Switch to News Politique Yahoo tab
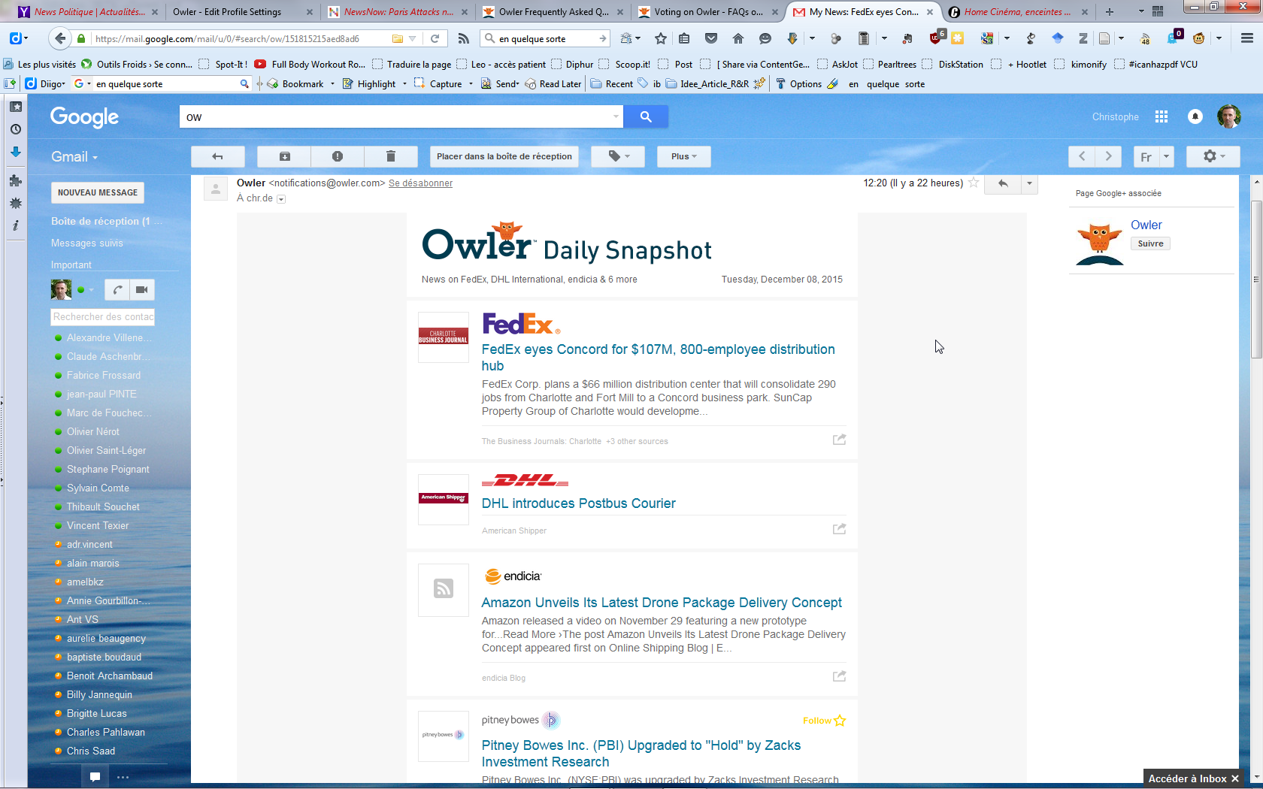The width and height of the screenshot is (1263, 789). (x=88, y=12)
